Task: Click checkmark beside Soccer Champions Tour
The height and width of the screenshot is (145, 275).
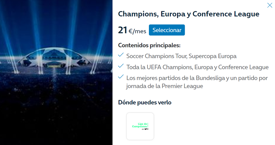Action: click(x=121, y=55)
